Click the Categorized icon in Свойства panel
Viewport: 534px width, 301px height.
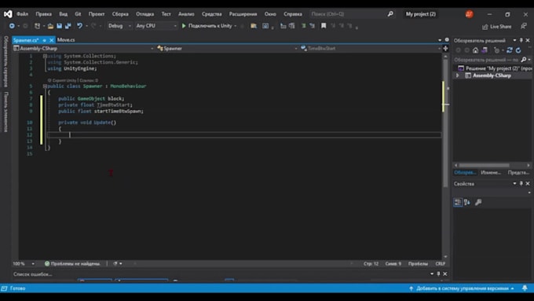[458, 202]
